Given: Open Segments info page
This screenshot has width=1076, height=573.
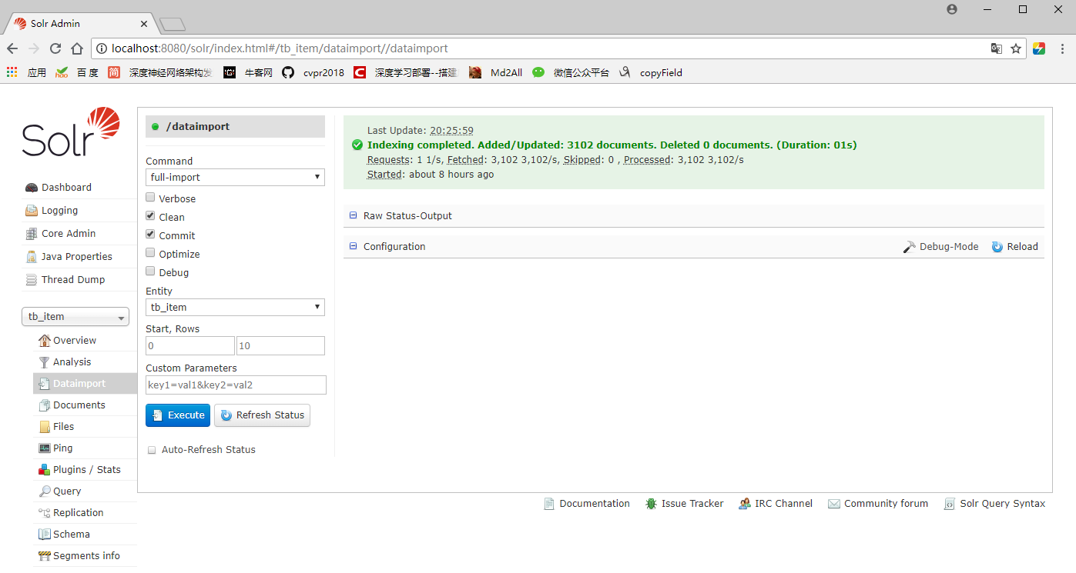Looking at the screenshot, I should pyautogui.click(x=86, y=555).
